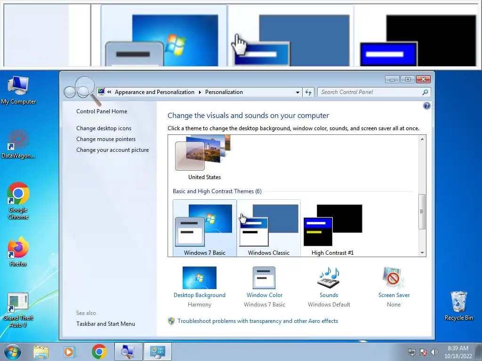Select Magnifier taskbar button
Screen dimensions: 482x361
click(129, 352)
